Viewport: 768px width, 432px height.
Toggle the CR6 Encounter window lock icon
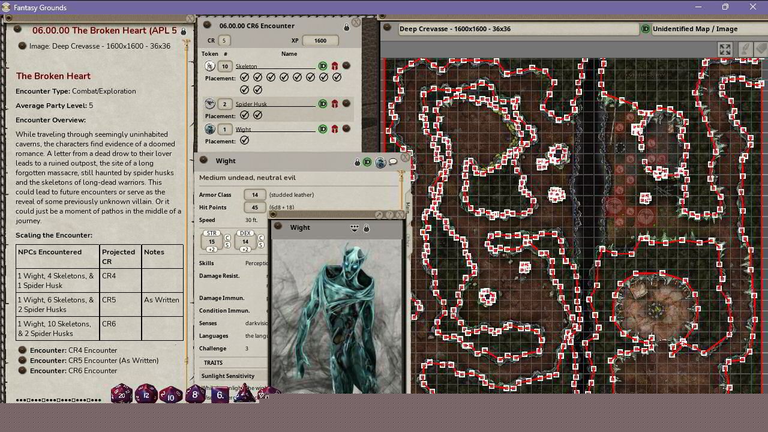[x=346, y=27]
